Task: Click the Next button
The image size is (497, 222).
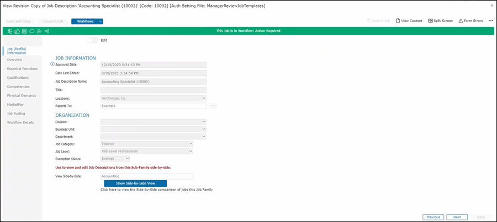Action: pyautogui.click(x=457, y=217)
